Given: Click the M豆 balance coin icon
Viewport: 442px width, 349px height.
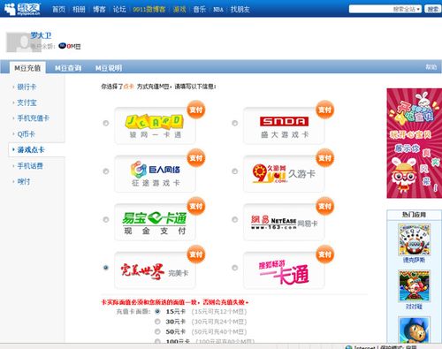Looking at the screenshot, I should coord(62,46).
